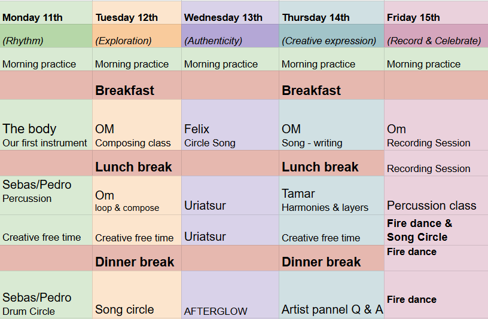Click the AFTERGLOW cell on Wednesday

click(230, 295)
